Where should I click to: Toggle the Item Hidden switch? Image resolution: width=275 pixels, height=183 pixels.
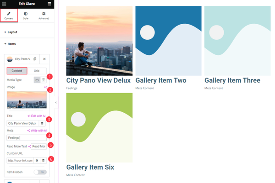click(x=40, y=172)
